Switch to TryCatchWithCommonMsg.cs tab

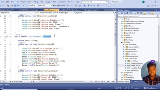pyautogui.click(x=28, y=10)
